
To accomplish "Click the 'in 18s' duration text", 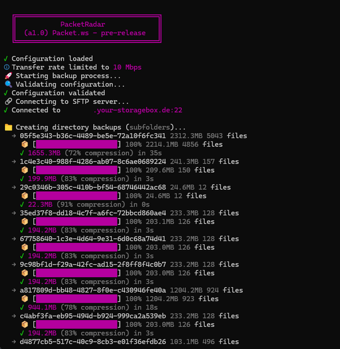I will tap(146, 308).
